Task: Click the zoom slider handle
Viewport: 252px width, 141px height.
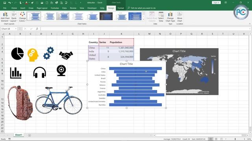Action: (x=235, y=139)
